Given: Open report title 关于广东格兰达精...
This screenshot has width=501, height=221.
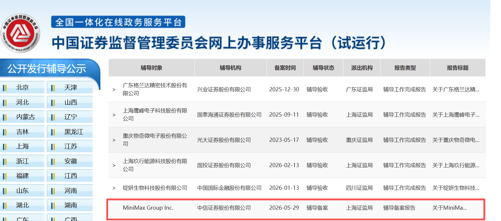Looking at the screenshot, I should click(456, 90).
